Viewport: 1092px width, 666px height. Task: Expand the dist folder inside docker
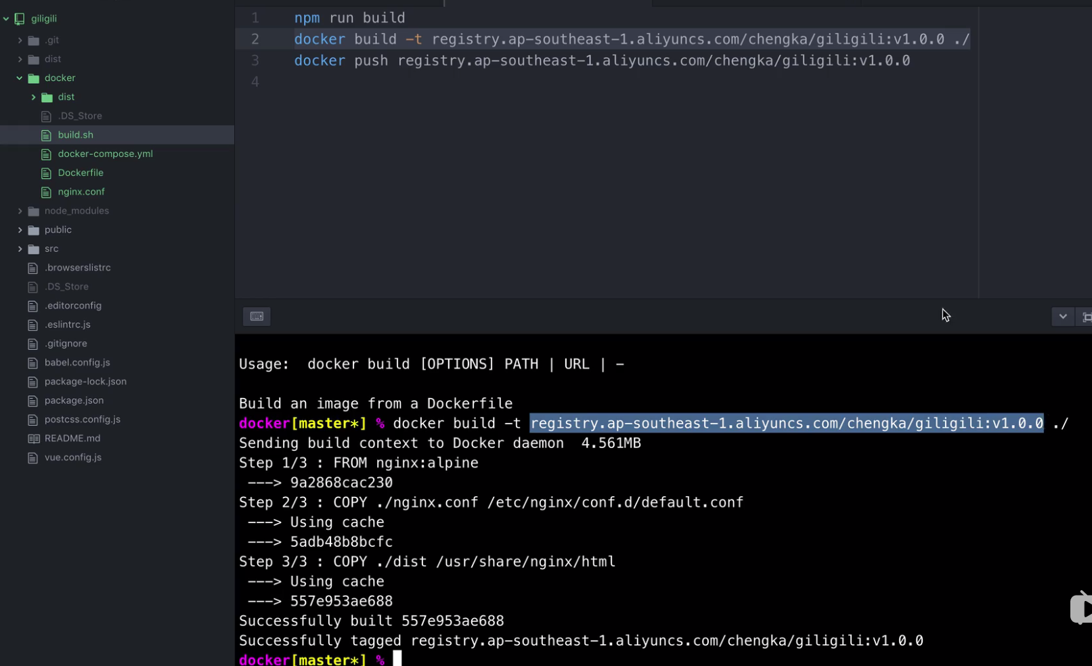[x=33, y=97]
